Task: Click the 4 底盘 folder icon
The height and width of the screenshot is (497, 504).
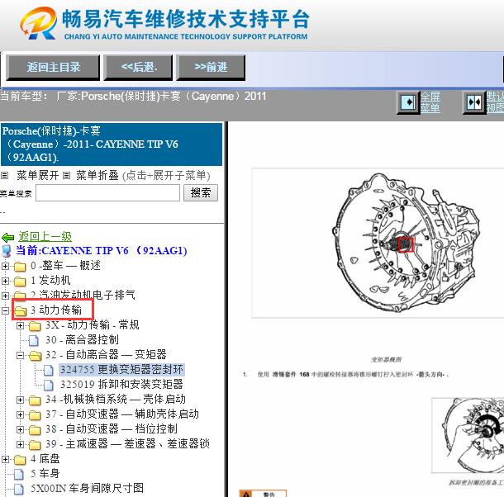Action: pos(20,460)
